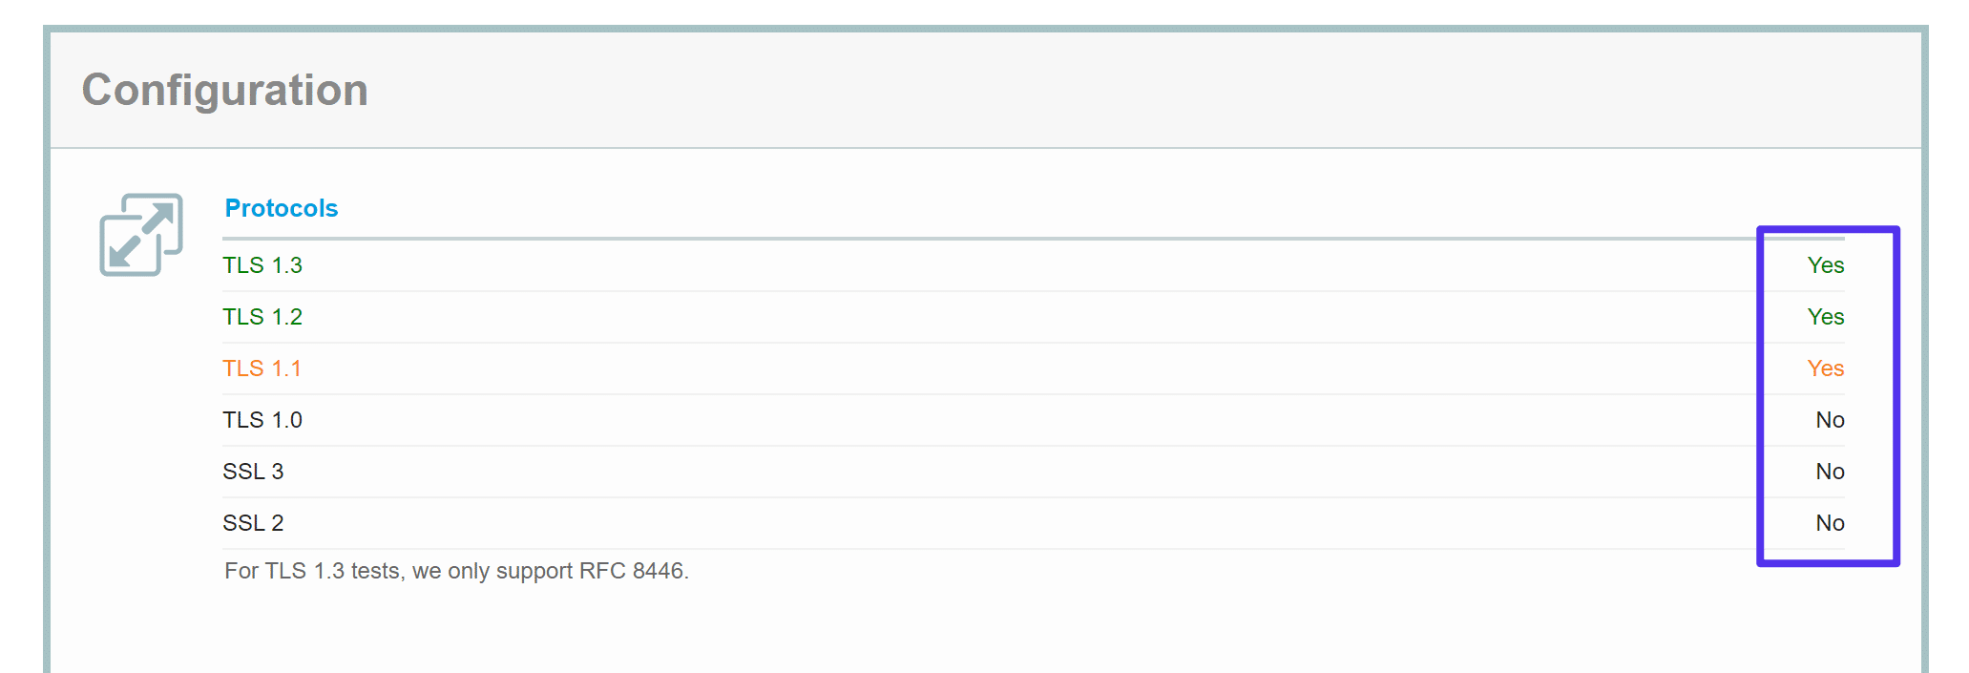Viewport: 1969px width, 673px height.
Task: Click the No value for SSL 2
Action: coord(1830,523)
